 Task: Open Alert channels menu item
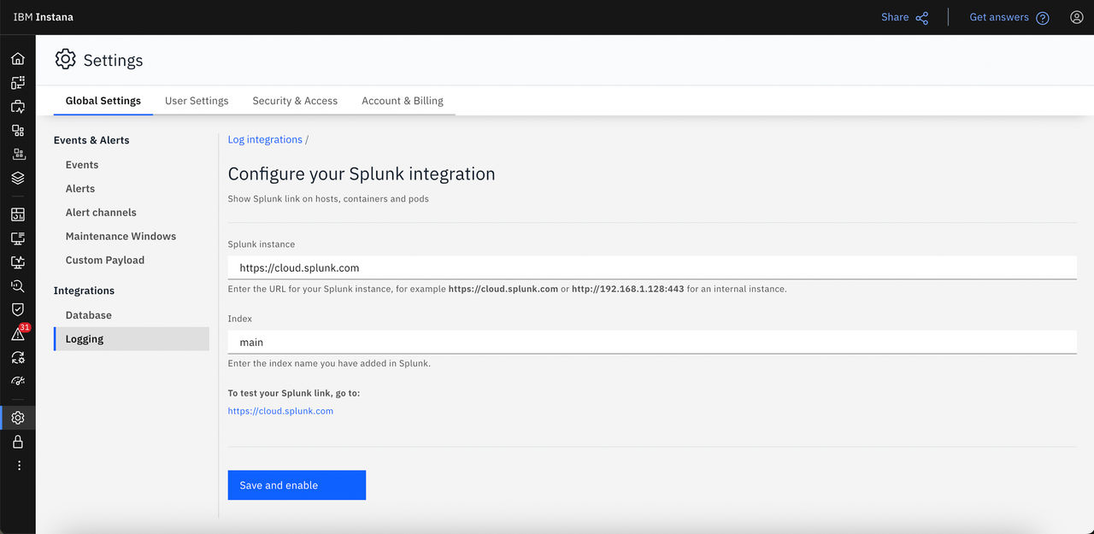pyautogui.click(x=101, y=213)
